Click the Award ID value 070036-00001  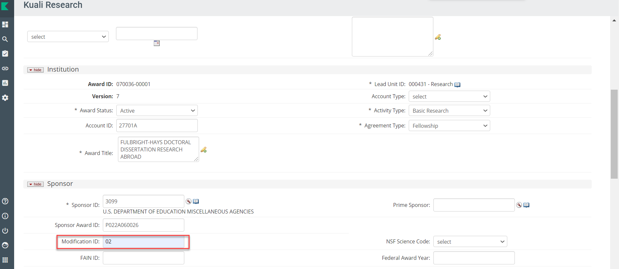(x=133, y=84)
